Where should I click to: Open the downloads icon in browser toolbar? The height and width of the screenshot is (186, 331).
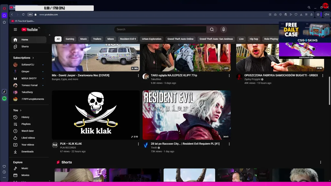click(301, 14)
